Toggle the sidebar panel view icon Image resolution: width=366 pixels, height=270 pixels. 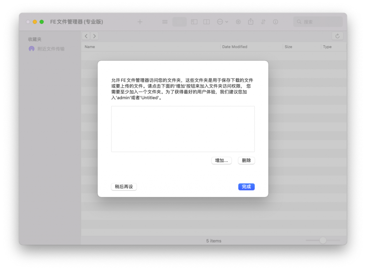pos(194,22)
